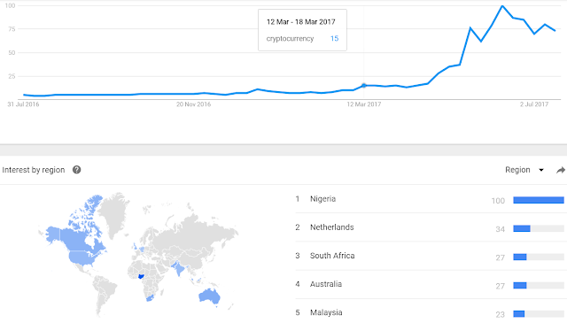The width and height of the screenshot is (567, 323).
Task: Open Nigeria in the region list
Action: pos(322,199)
